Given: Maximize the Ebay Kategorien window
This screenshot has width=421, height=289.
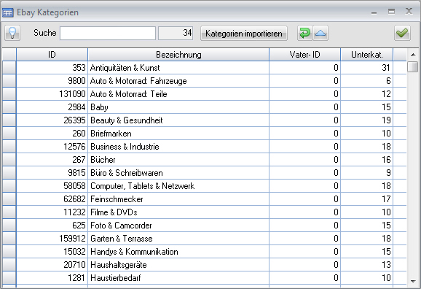Looking at the screenshot, I should tap(391, 12).
